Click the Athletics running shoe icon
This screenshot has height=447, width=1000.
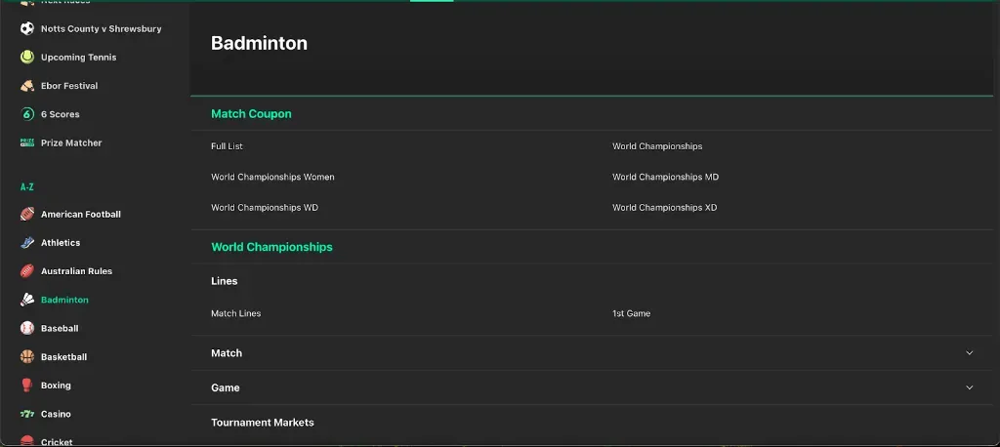tap(27, 243)
